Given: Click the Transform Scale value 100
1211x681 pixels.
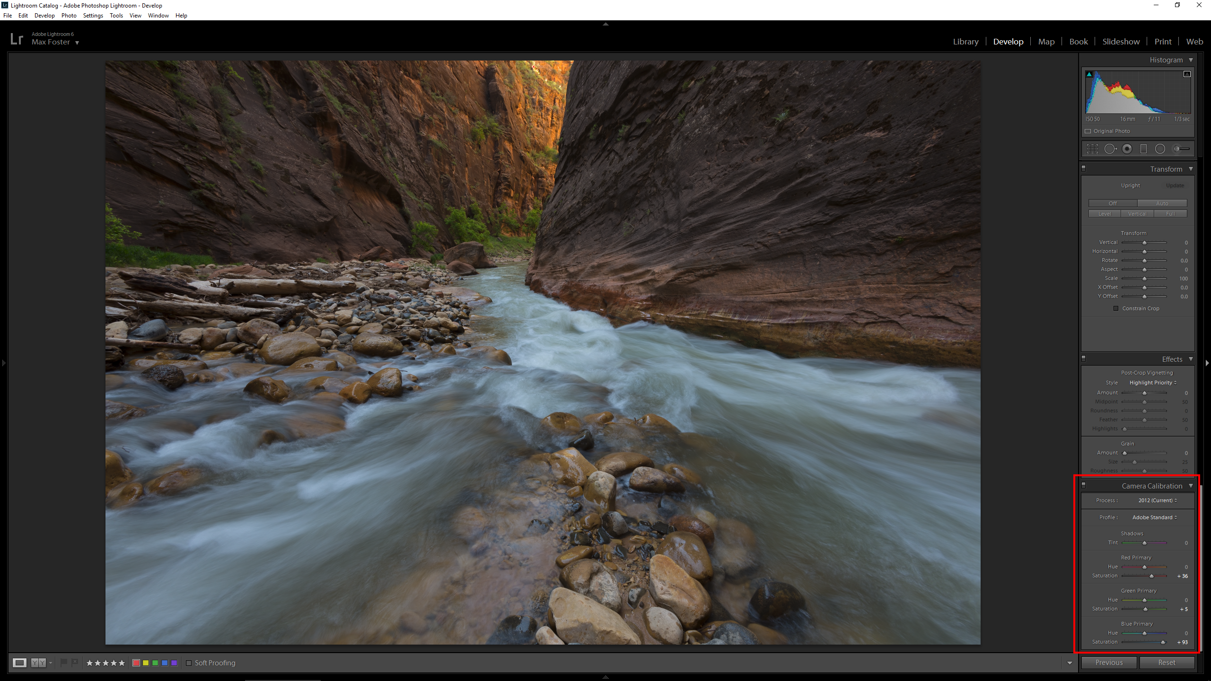Looking at the screenshot, I should [x=1183, y=279].
